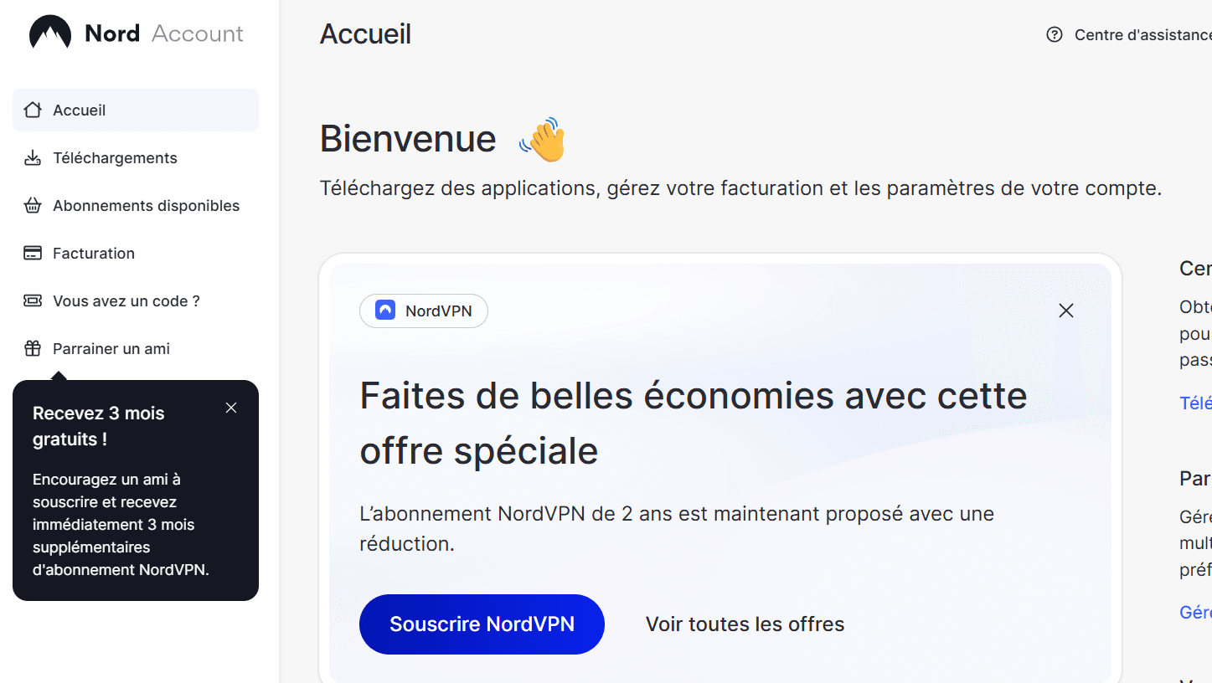The image size is (1212, 683).
Task: Close the special offer promo card
Action: [1065, 311]
